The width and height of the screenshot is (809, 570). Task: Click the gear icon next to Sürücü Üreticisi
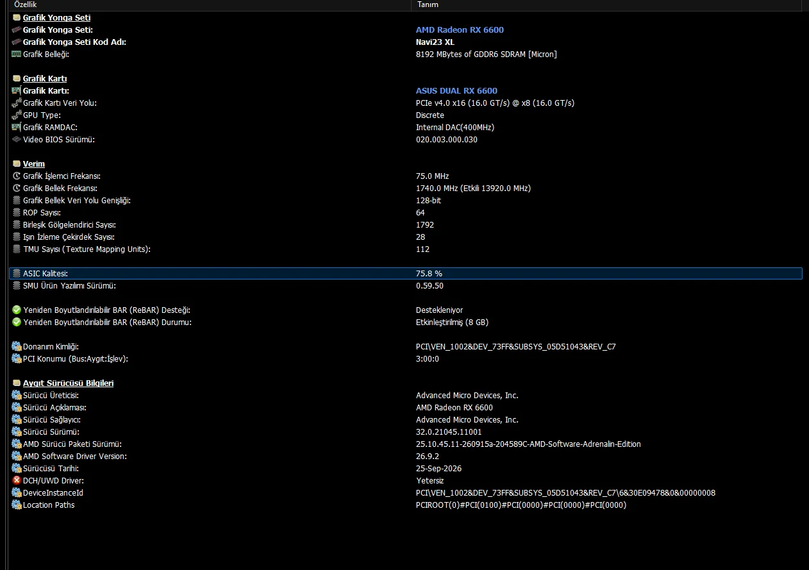tap(17, 396)
